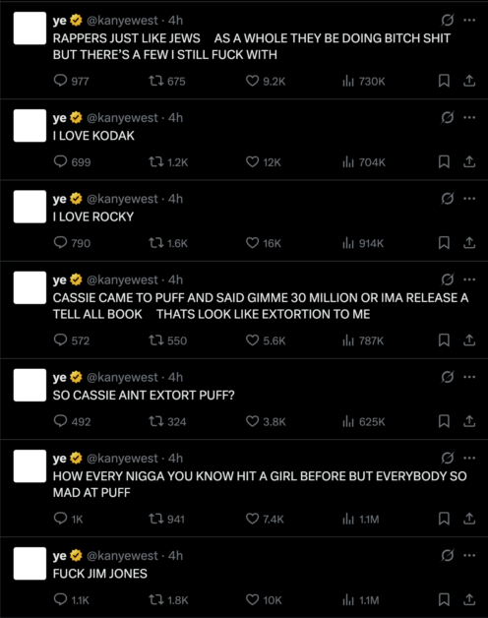Open more options on I LOVE KODAK post
The image size is (488, 618).
point(469,117)
